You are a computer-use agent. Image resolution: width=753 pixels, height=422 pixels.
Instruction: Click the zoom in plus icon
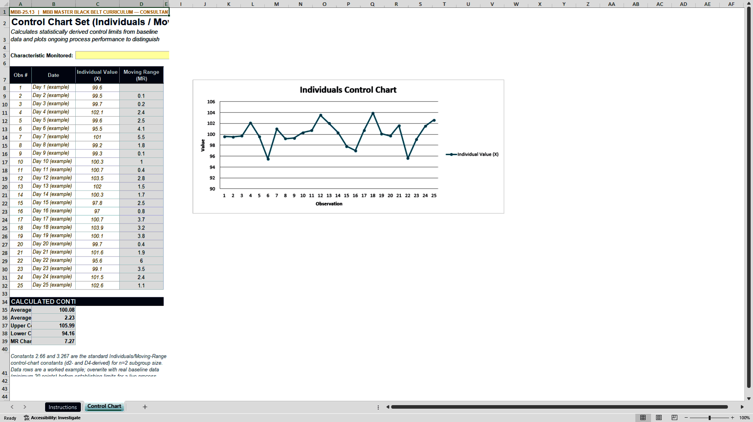pyautogui.click(x=732, y=418)
